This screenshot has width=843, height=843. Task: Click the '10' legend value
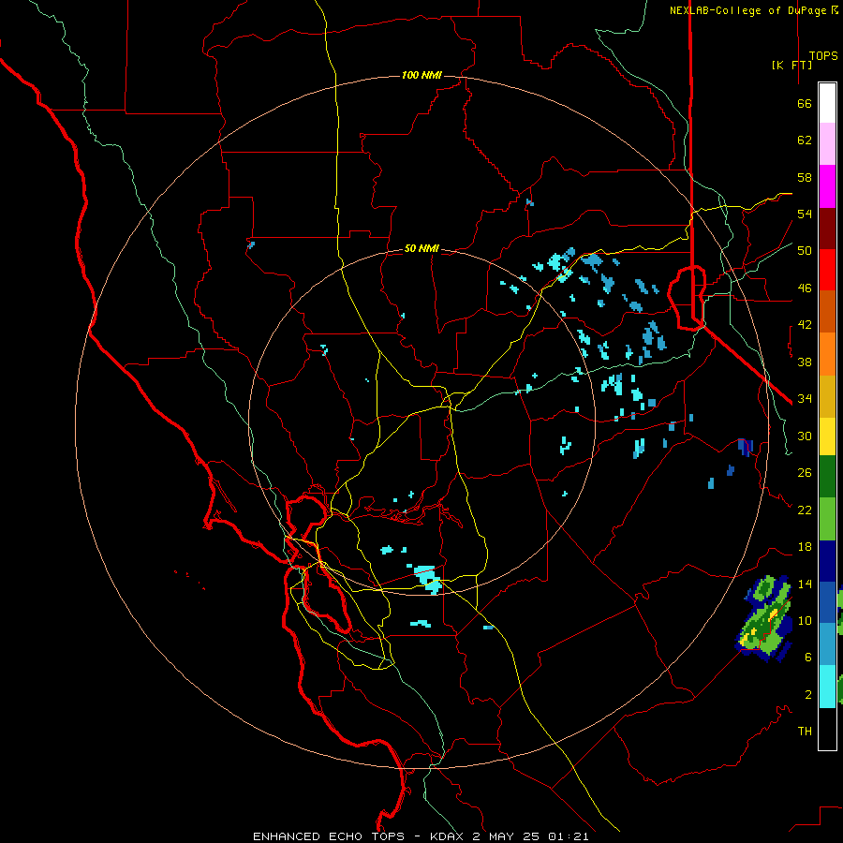[x=805, y=620]
